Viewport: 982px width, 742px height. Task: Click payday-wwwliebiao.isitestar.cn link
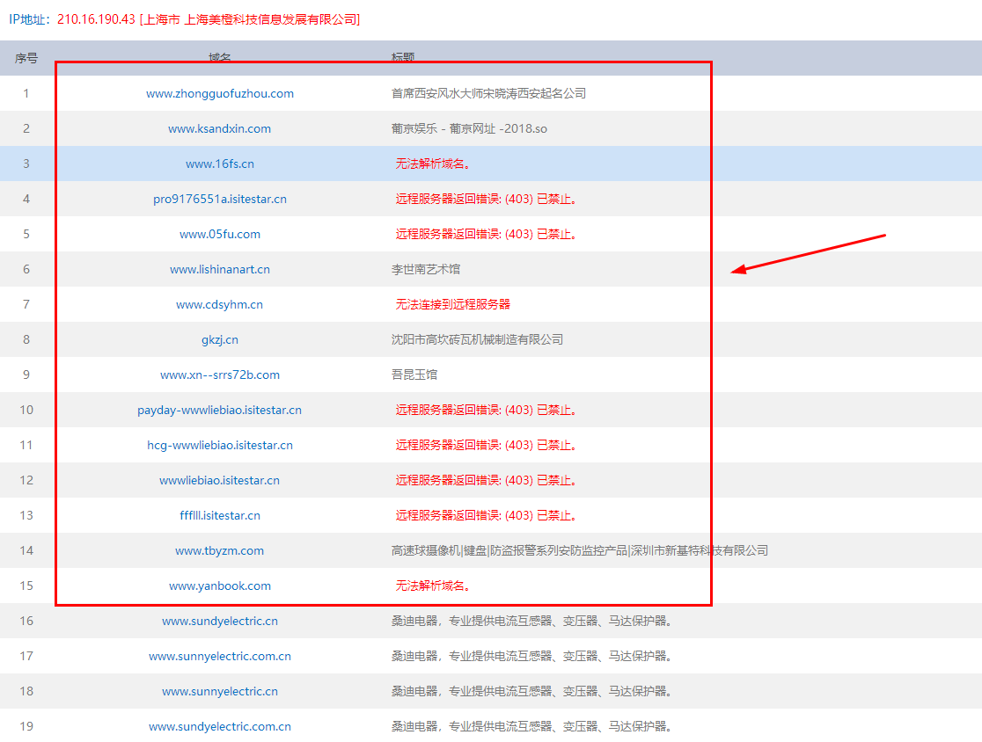pyautogui.click(x=220, y=410)
